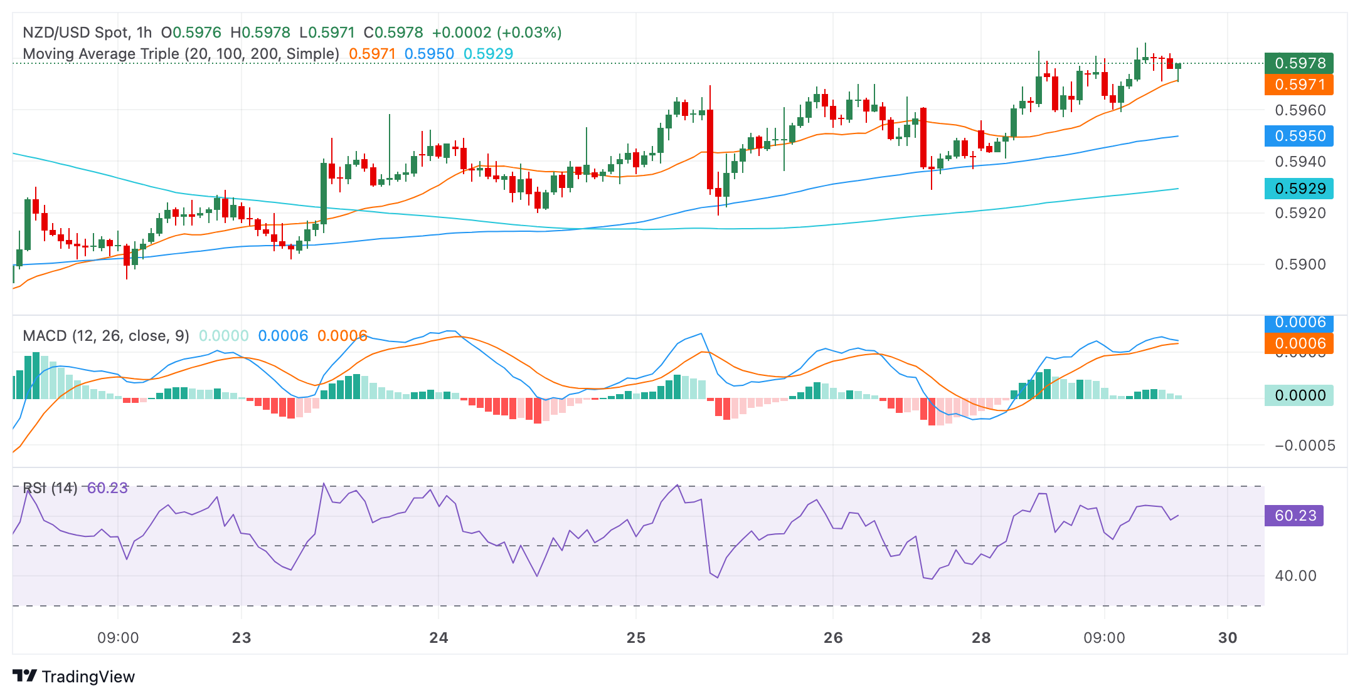1360x698 pixels.
Task: Click the orange 0.0006 MACD signal tag
Action: click(x=1299, y=343)
